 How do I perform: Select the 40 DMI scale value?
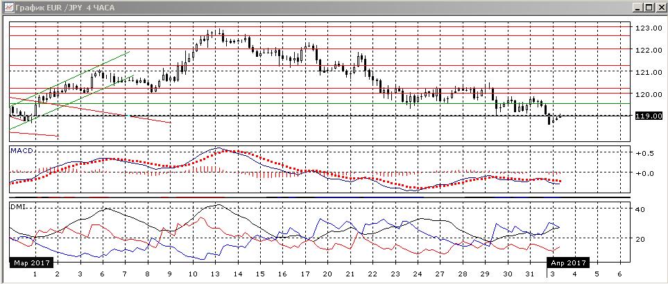point(640,210)
